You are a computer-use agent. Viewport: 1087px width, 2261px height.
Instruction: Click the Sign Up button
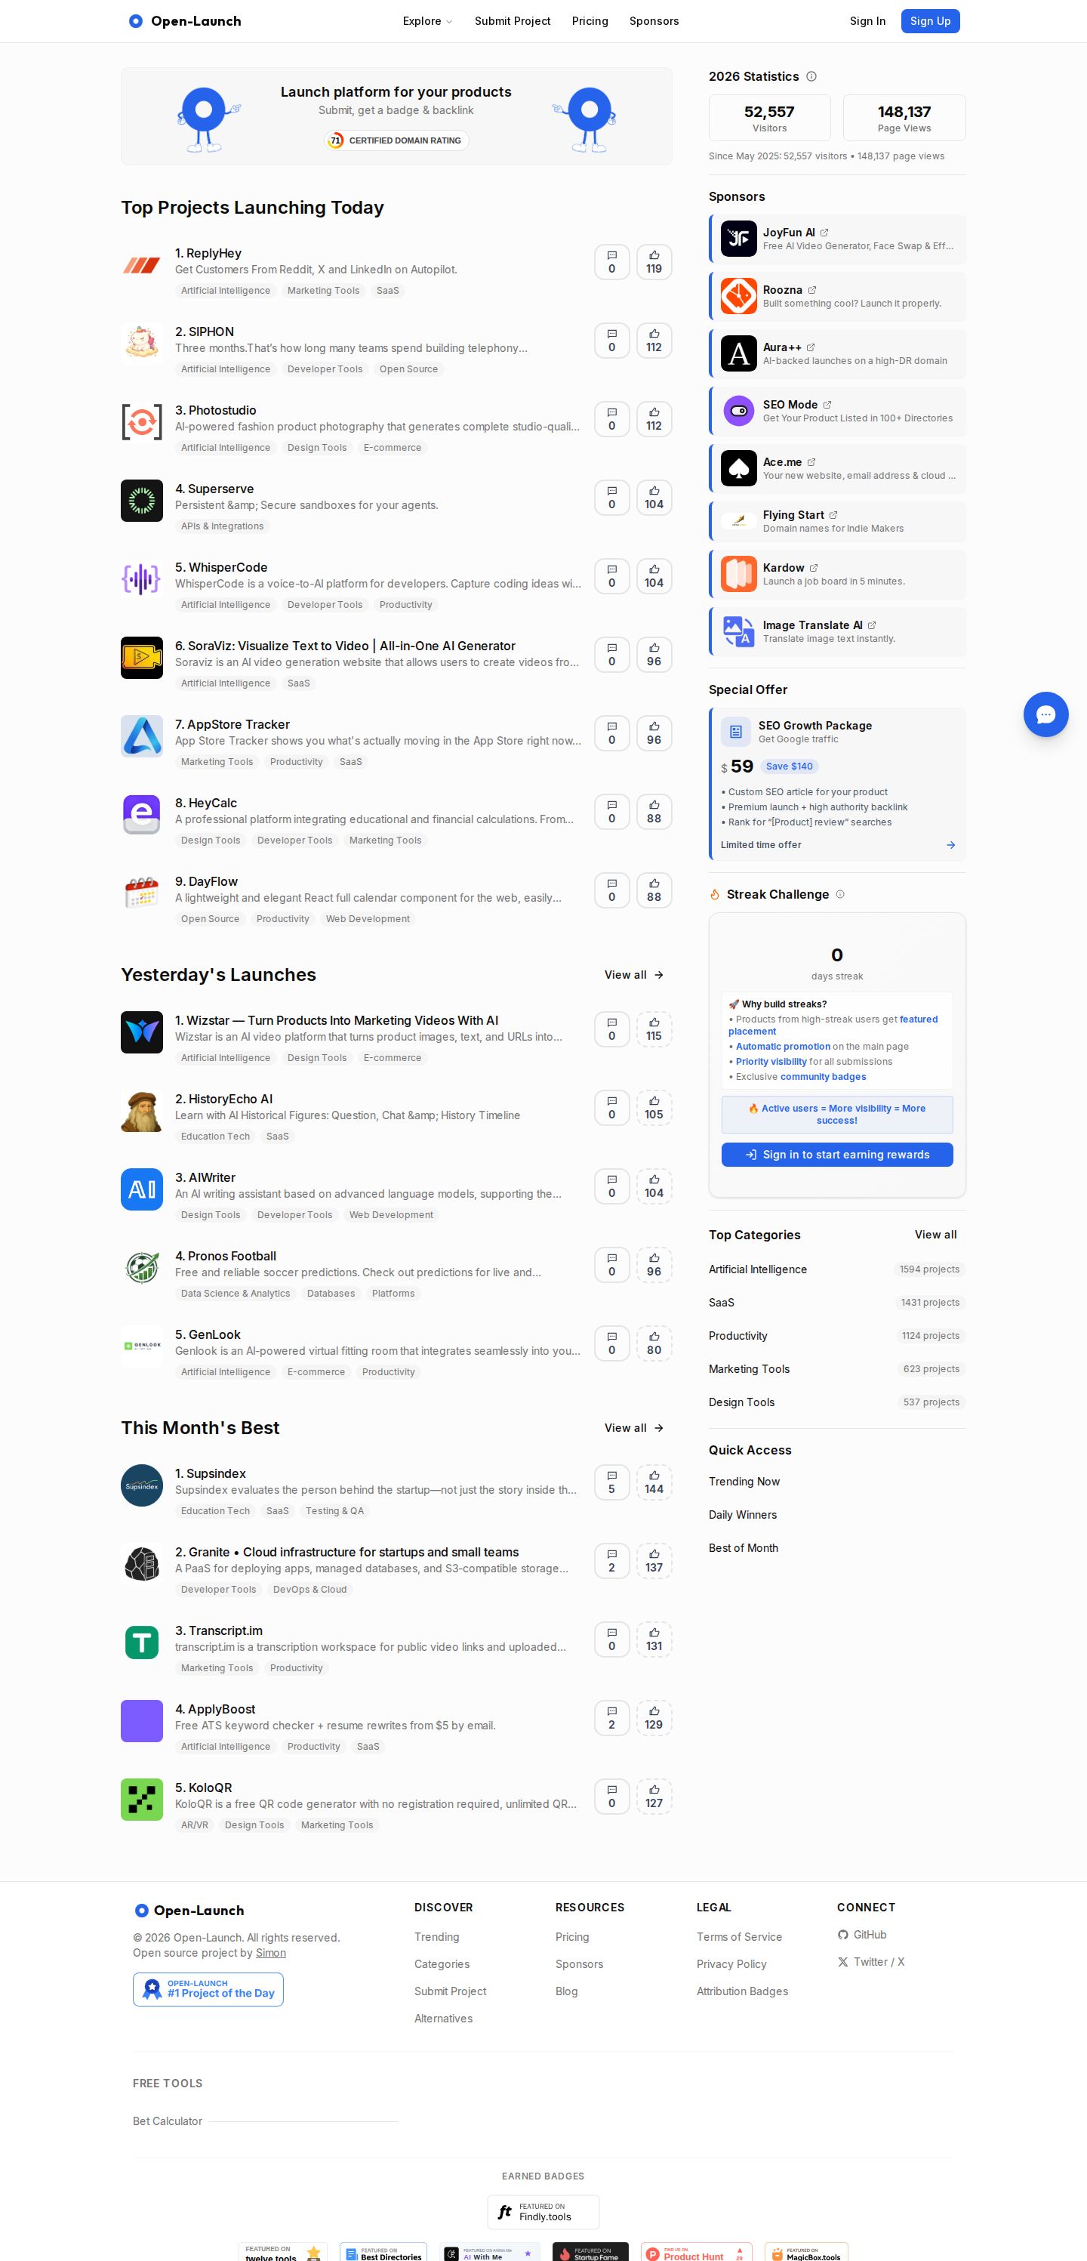(x=930, y=21)
